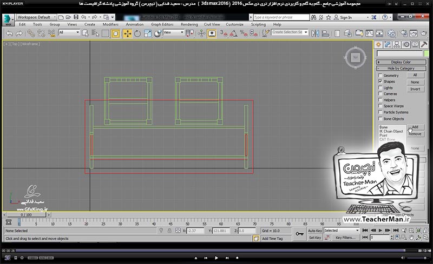Open the View reference coordinate dropdown

tap(173, 32)
